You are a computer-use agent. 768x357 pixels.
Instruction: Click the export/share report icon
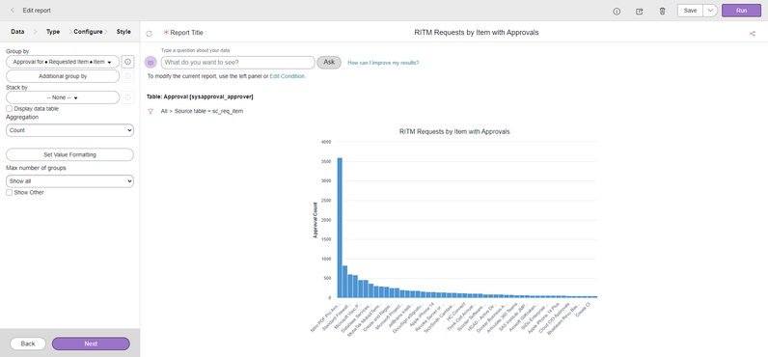point(639,12)
